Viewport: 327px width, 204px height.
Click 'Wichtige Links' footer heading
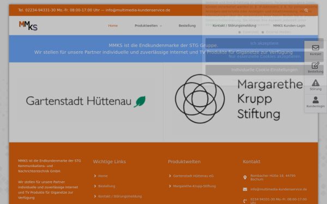pos(110,162)
